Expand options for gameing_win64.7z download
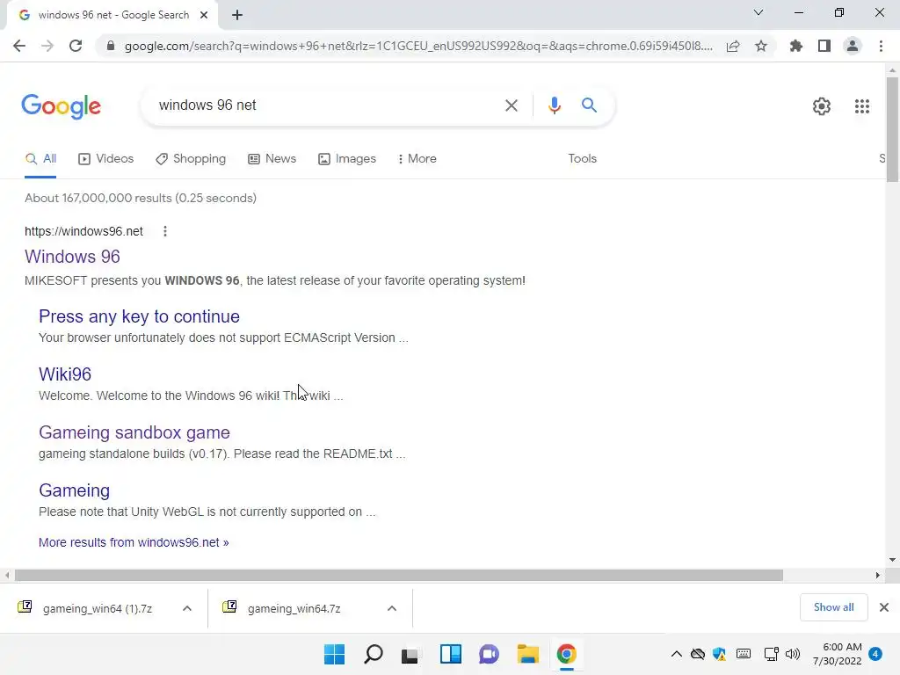The image size is (900, 675). [392, 608]
